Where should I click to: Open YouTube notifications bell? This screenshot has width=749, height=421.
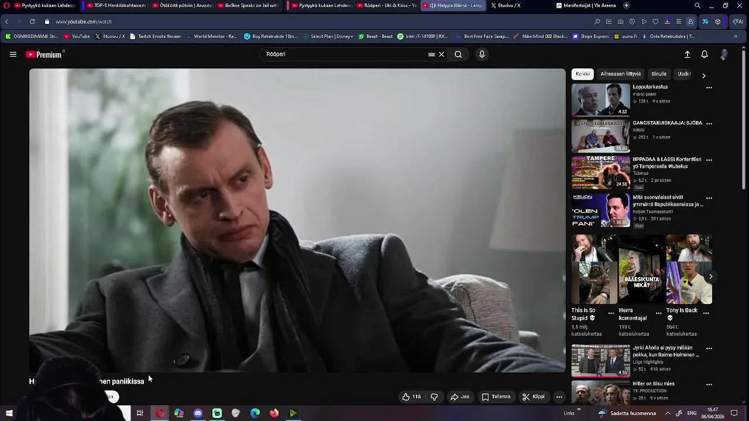click(705, 54)
